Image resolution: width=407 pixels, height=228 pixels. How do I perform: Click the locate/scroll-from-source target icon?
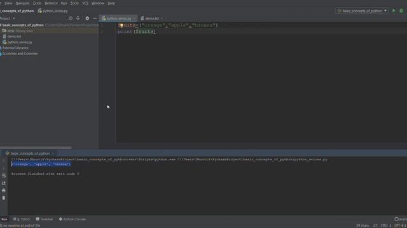(x=71, y=18)
